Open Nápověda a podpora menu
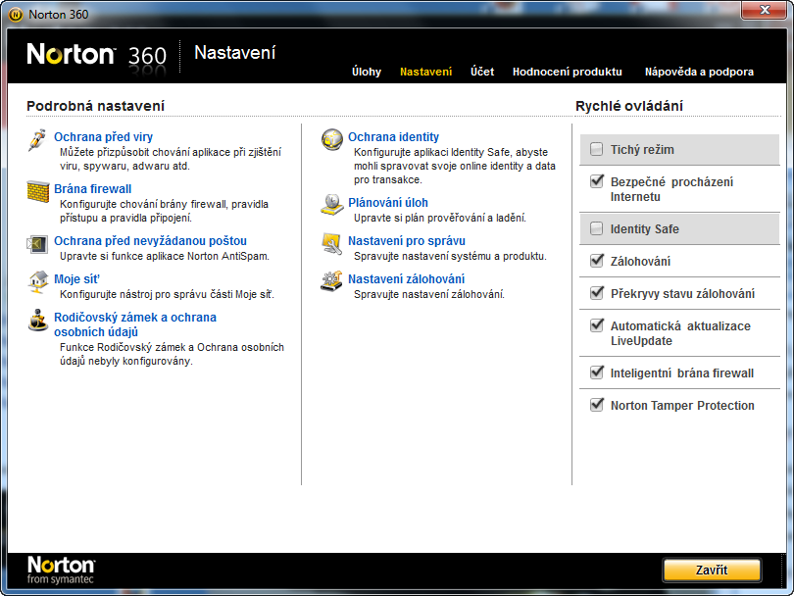The image size is (794, 596). [699, 72]
